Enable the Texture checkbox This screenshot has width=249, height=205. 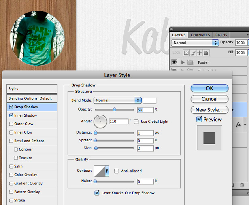pyautogui.click(x=16, y=158)
